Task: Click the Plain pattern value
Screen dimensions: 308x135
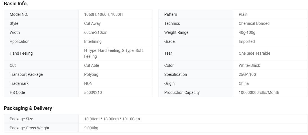Action: coord(243,14)
